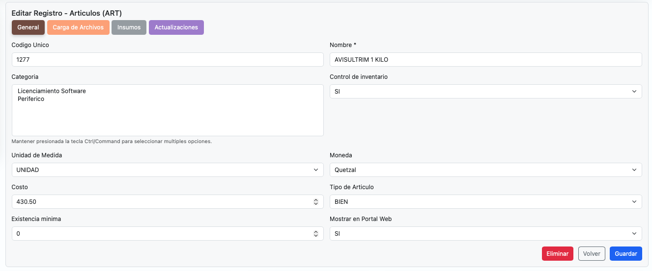Screen dimensions: 652x271
Task: Open the Carga de Archivos tab
Action: [78, 27]
